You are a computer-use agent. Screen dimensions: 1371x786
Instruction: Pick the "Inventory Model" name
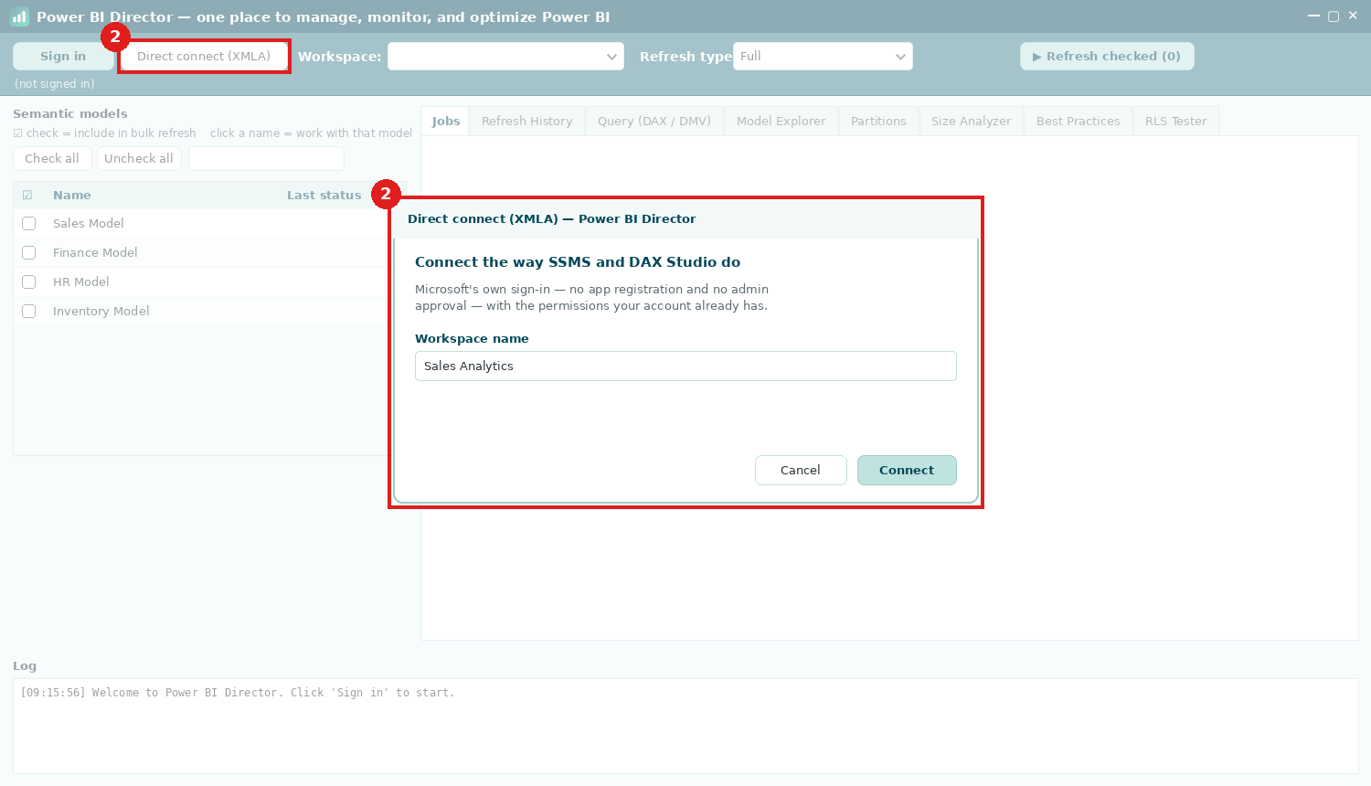[101, 312]
